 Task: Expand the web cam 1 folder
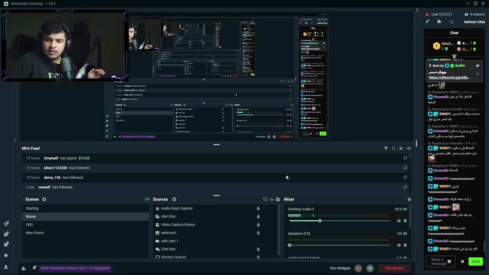(157, 241)
